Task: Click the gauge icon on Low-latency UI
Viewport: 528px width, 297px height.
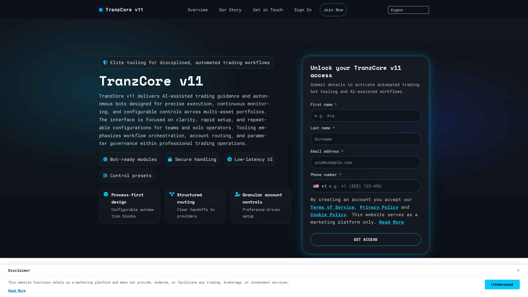Action: point(230,159)
